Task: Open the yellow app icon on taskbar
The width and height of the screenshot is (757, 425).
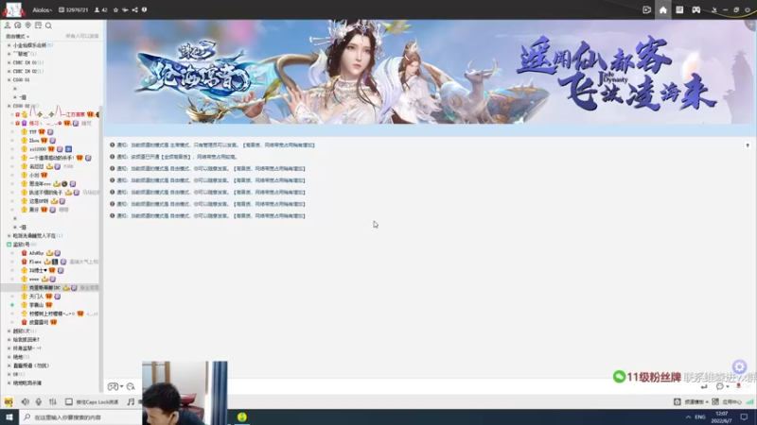Action: pyautogui.click(x=242, y=416)
